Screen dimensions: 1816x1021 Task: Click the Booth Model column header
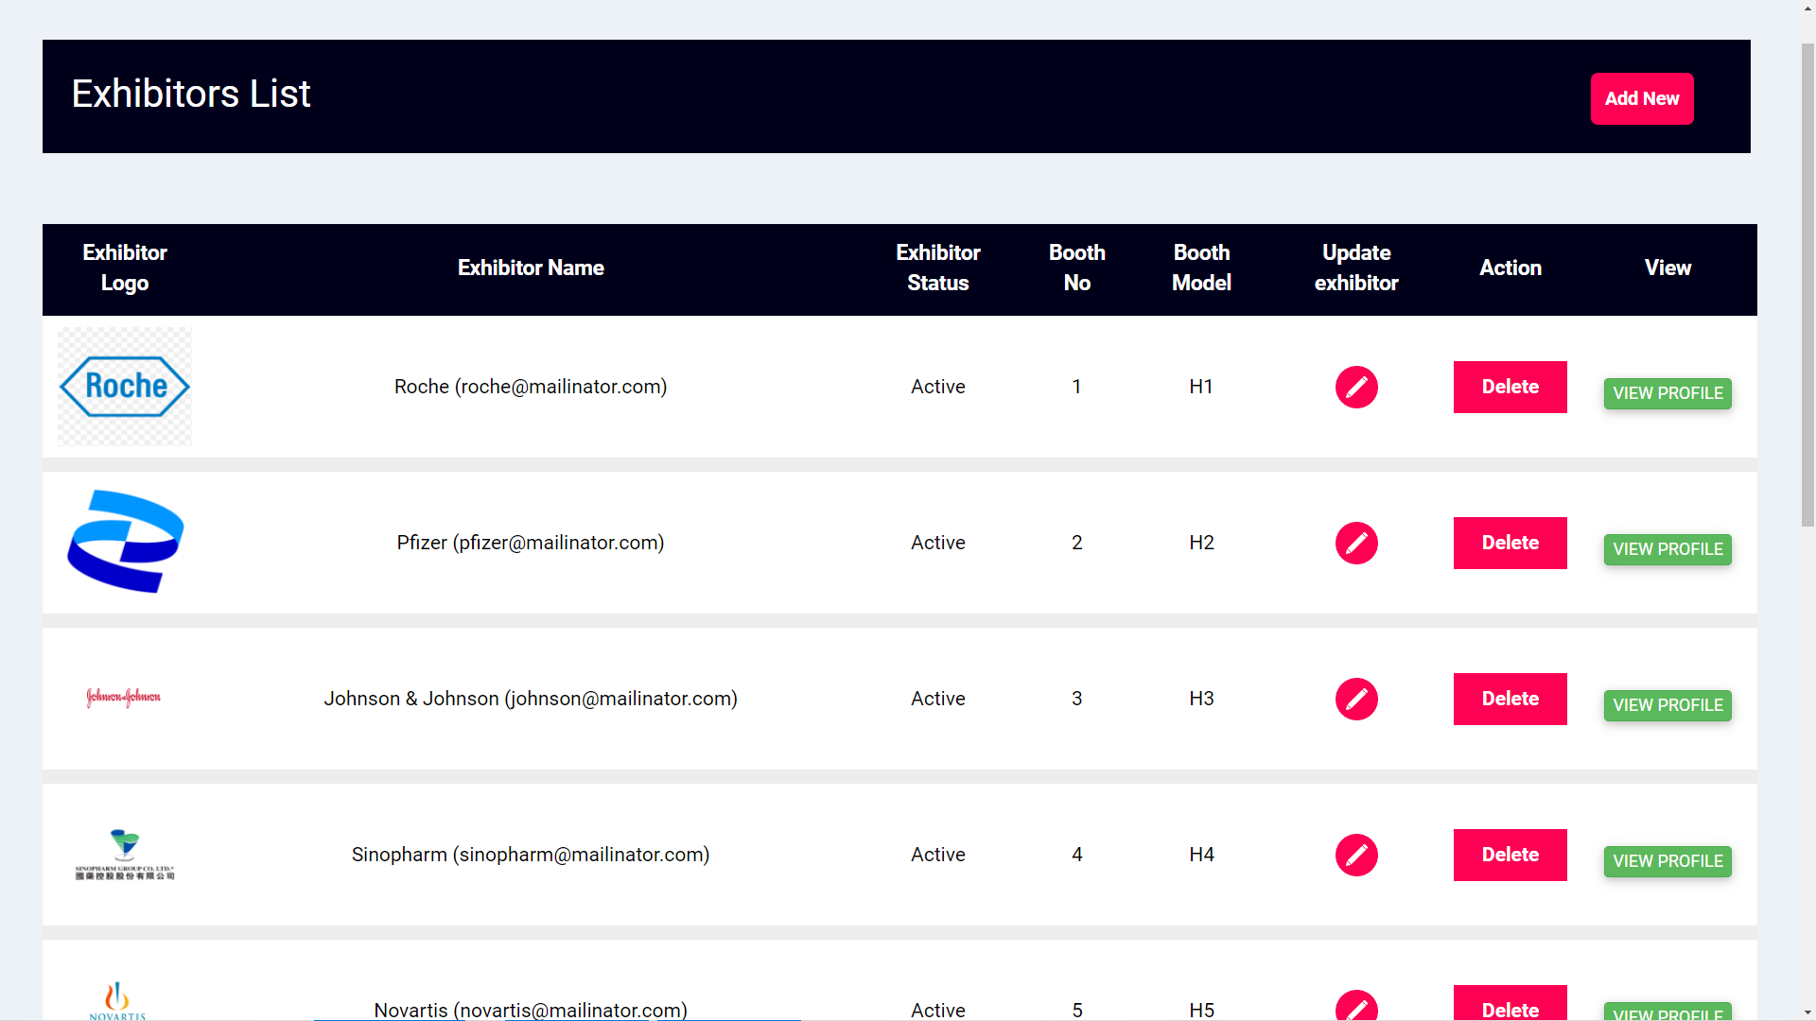pos(1201,268)
